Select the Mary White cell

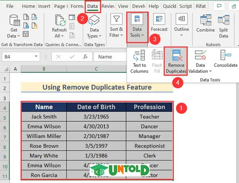pyautogui.click(x=44, y=156)
